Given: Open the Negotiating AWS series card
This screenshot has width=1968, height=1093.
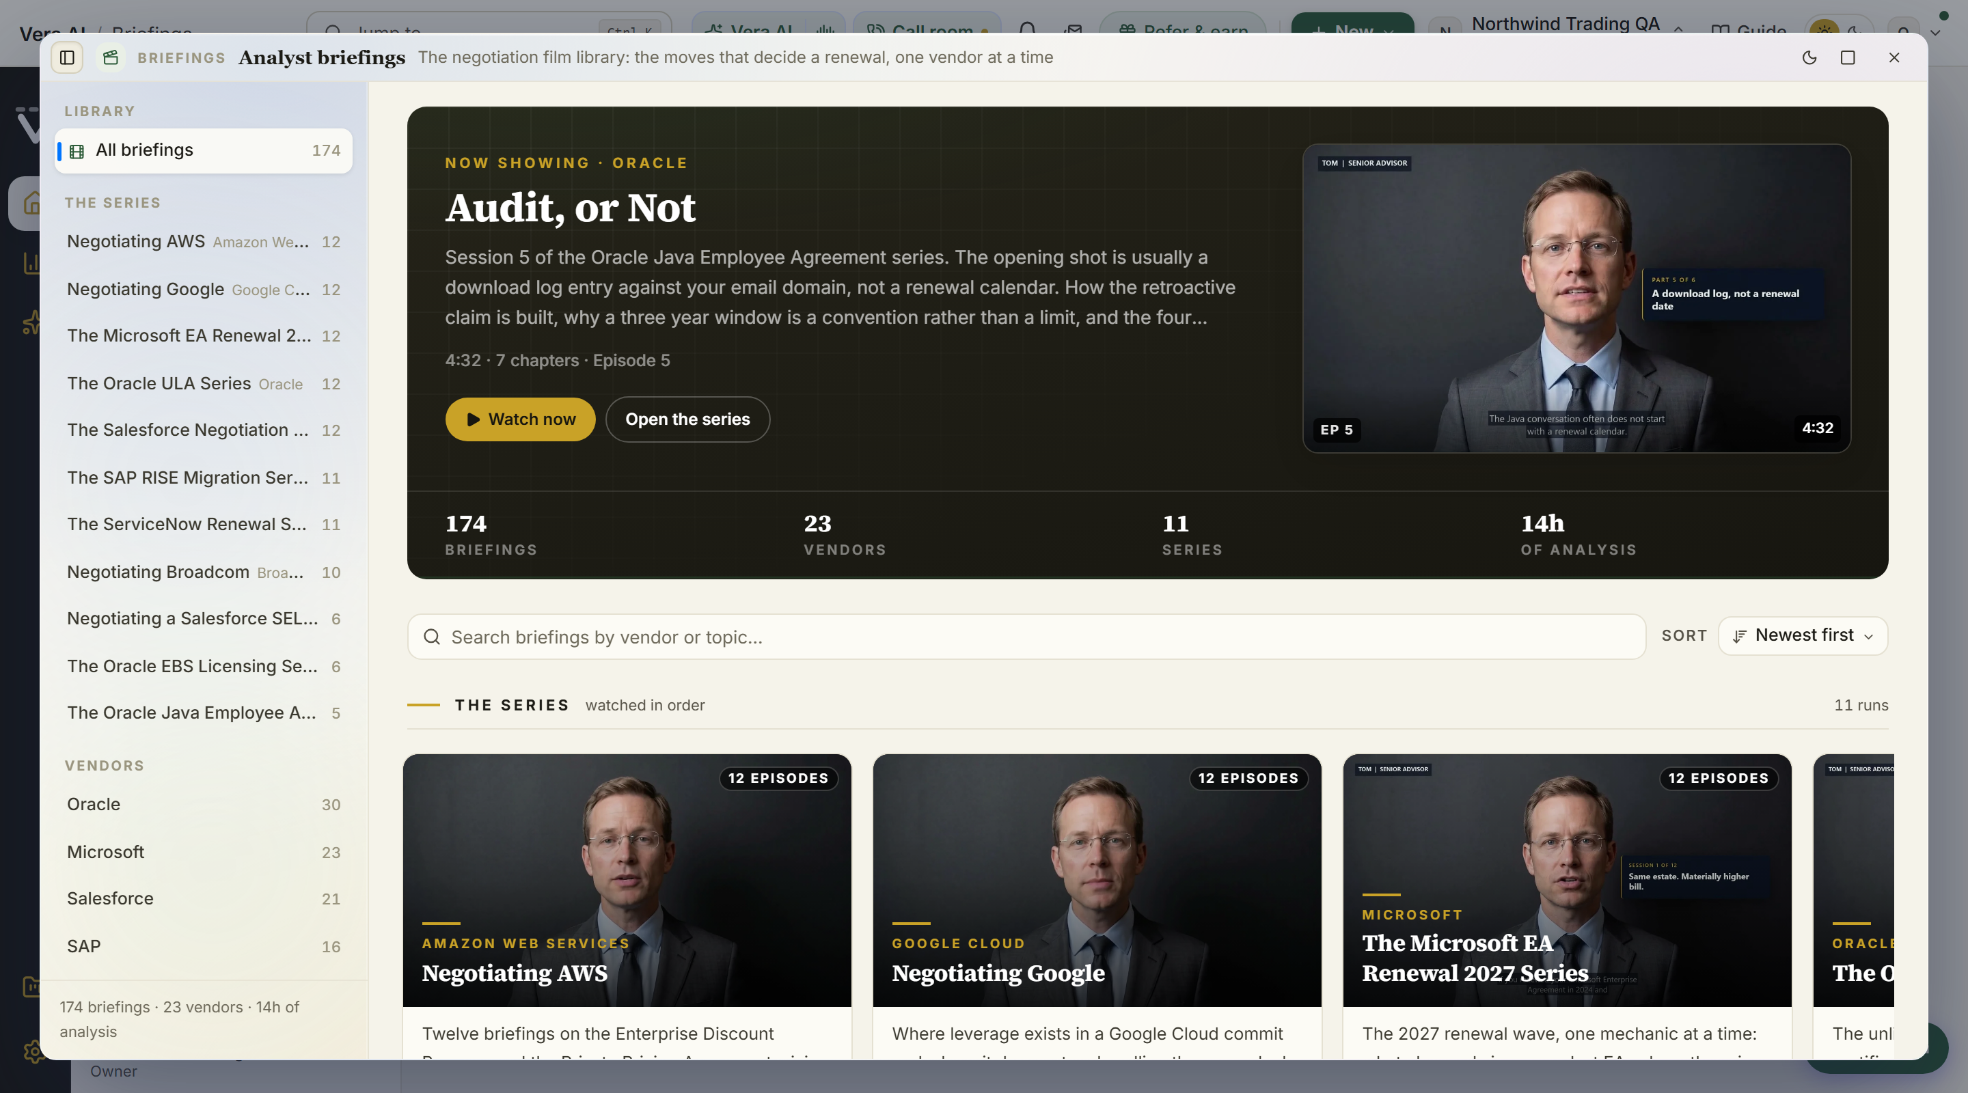Looking at the screenshot, I should tap(627, 907).
